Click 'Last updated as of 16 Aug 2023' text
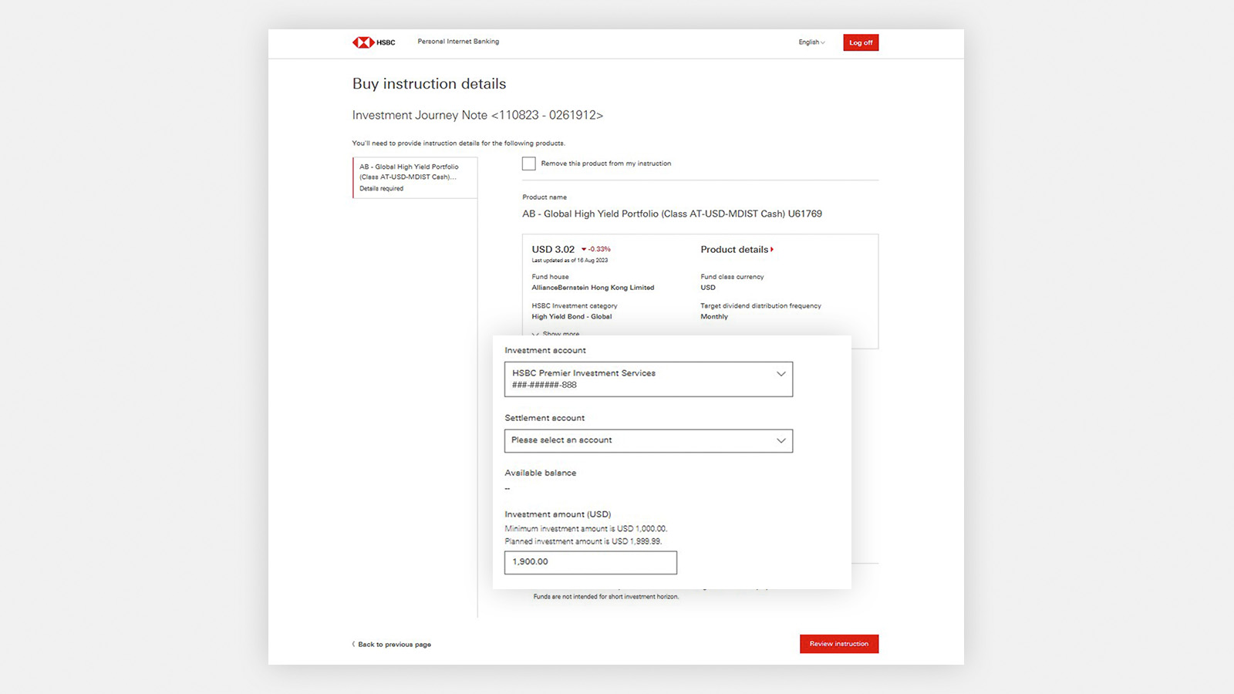 569,261
